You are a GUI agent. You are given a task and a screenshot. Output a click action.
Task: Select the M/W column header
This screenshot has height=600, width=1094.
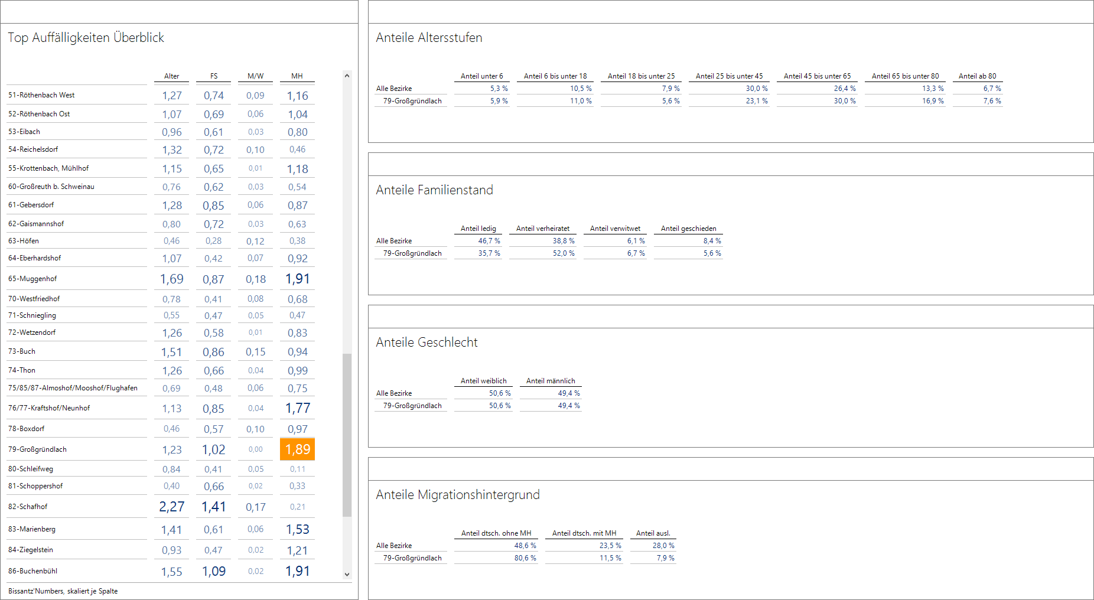[x=255, y=76]
